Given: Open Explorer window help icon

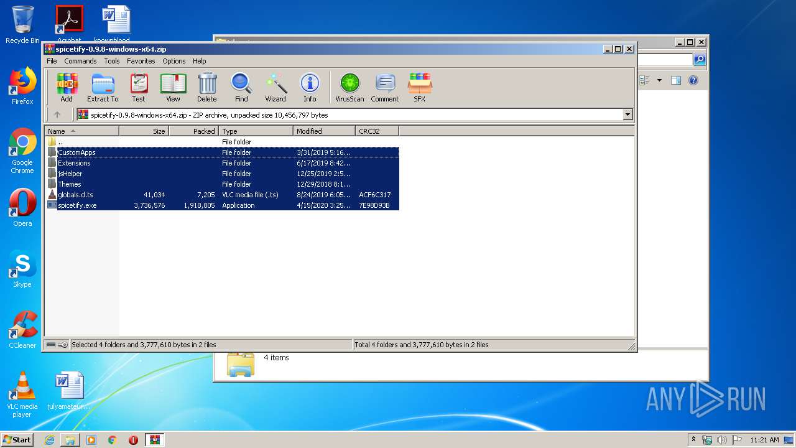Looking at the screenshot, I should tap(693, 80).
